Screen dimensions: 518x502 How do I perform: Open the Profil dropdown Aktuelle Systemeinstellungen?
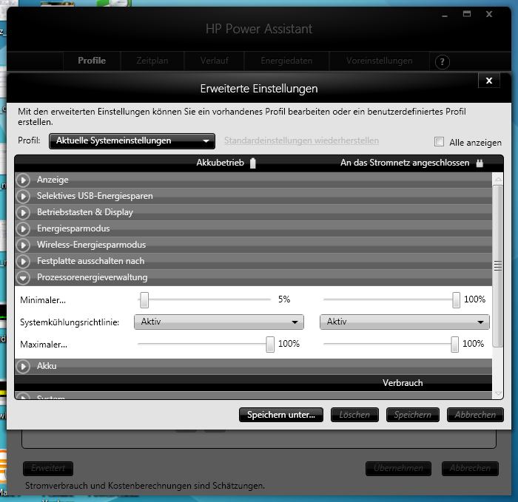[x=132, y=141]
